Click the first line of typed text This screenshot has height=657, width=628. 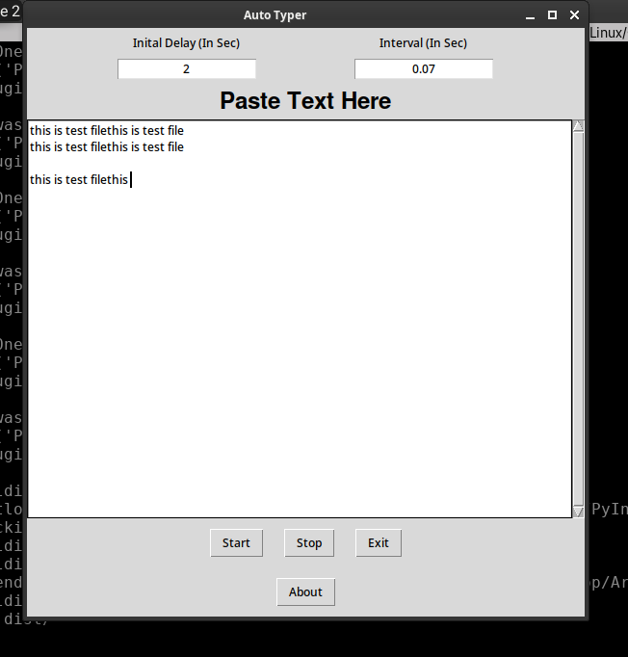[107, 131]
